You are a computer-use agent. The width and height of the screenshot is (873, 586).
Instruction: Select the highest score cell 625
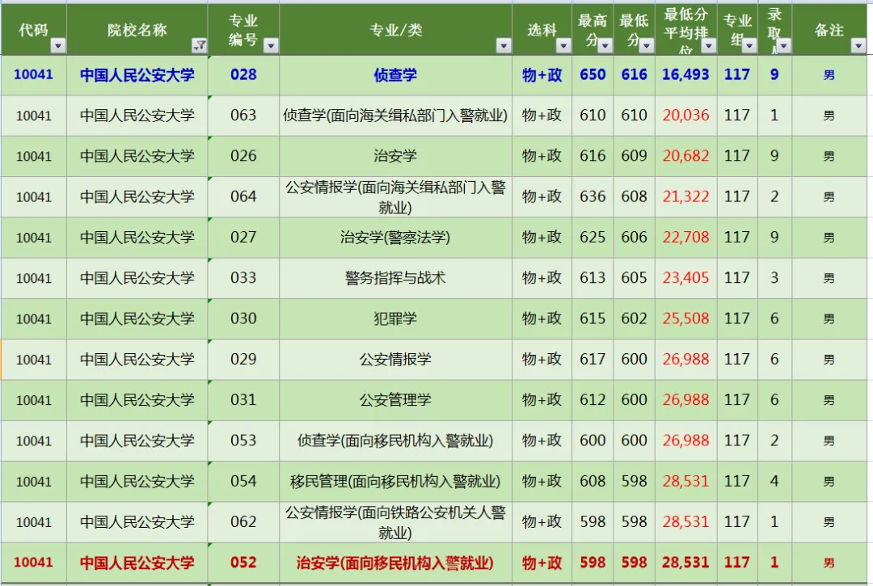click(593, 237)
